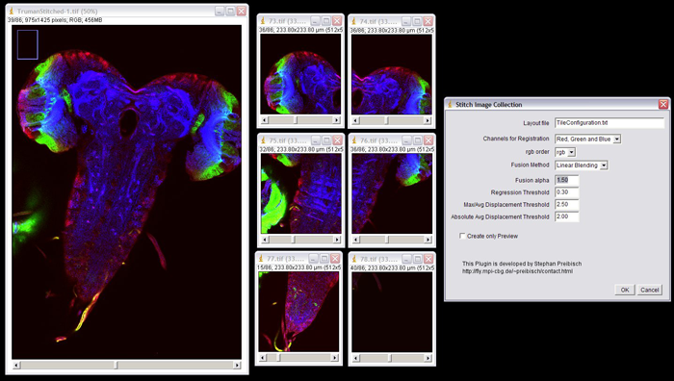The image size is (674, 381).
Task: Click the ImageJ icon in TrumanStitched-1.tif title bar
Action: 12,12
